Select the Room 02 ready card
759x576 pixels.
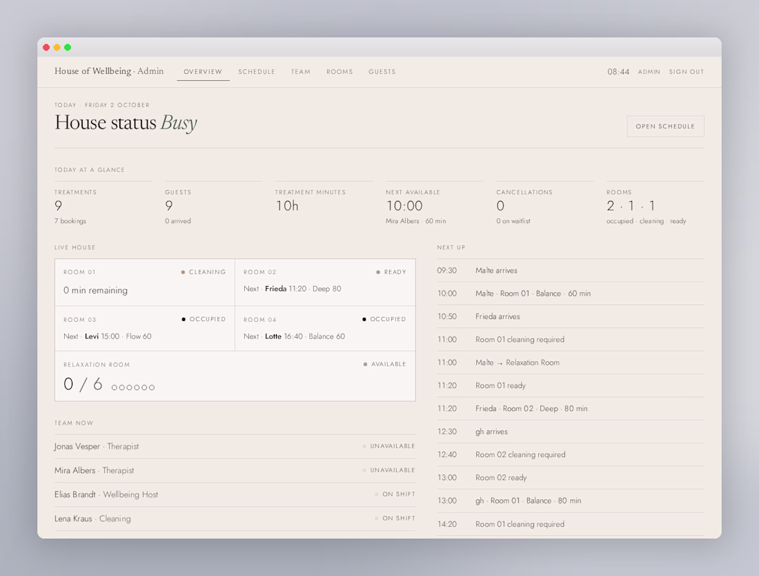click(325, 282)
